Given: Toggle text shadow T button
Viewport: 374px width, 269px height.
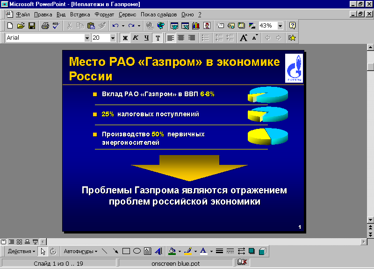Looking at the screenshot, I should (158, 38).
